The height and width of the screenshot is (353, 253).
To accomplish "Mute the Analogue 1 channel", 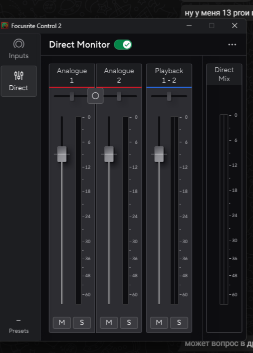I will point(62,322).
